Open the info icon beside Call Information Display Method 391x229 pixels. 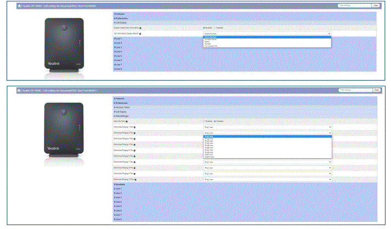[140, 33]
